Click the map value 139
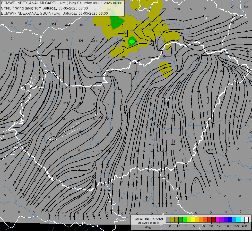252x231 pixels. tap(123, 56)
